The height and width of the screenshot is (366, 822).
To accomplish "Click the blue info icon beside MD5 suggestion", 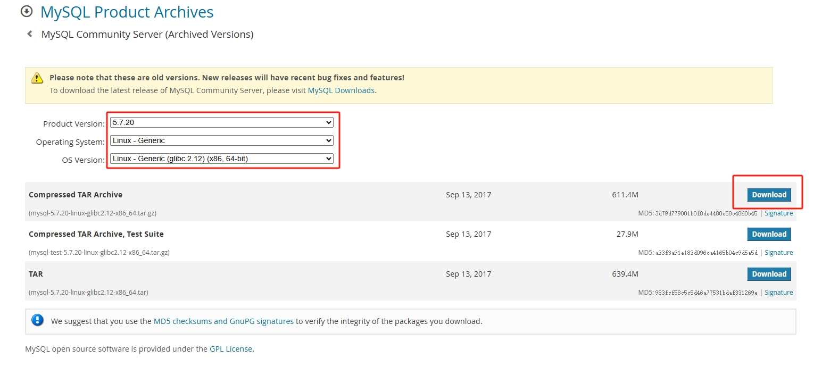I will 37,320.
